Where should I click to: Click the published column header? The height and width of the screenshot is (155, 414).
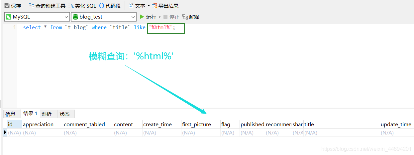pyautogui.click(x=253, y=124)
